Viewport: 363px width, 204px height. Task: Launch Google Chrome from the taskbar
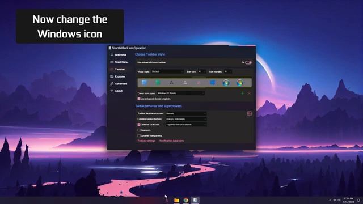pos(185,200)
